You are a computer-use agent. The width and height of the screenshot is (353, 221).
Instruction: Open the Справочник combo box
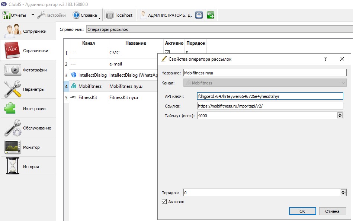[219, 29]
